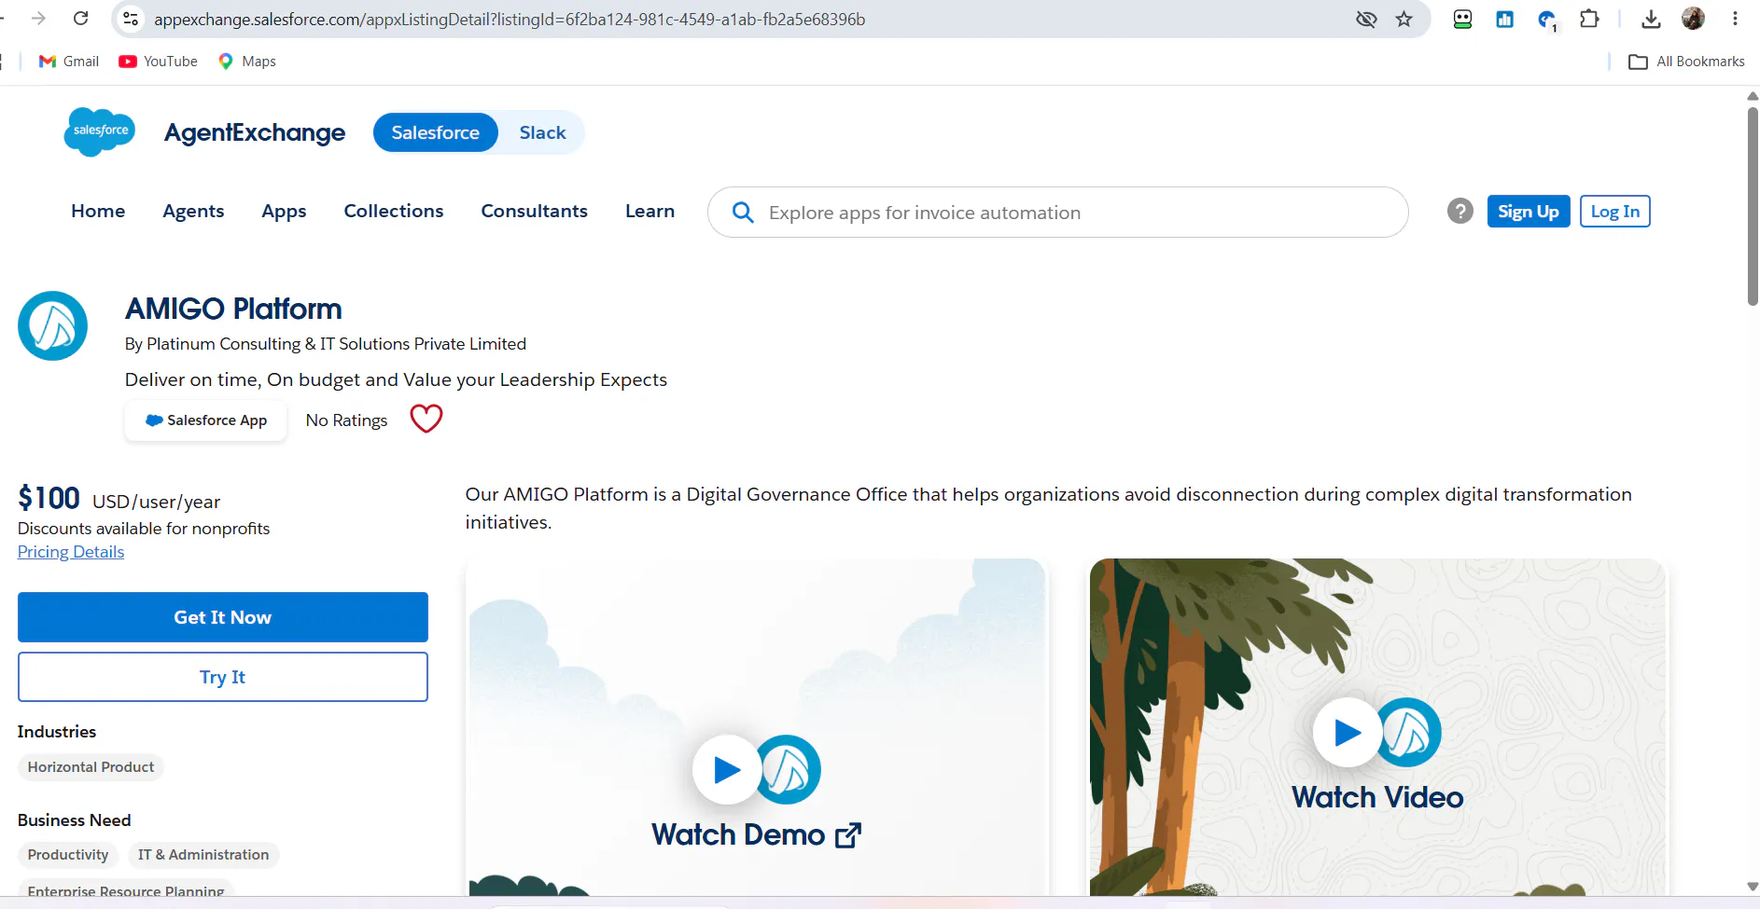Favorite the listing with the heart icon
The image size is (1760, 909).
pos(426,419)
